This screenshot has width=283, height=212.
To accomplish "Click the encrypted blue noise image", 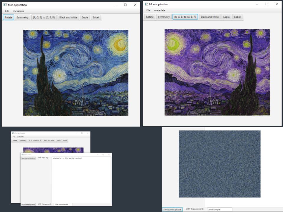I will pyautogui.click(x=220, y=164).
